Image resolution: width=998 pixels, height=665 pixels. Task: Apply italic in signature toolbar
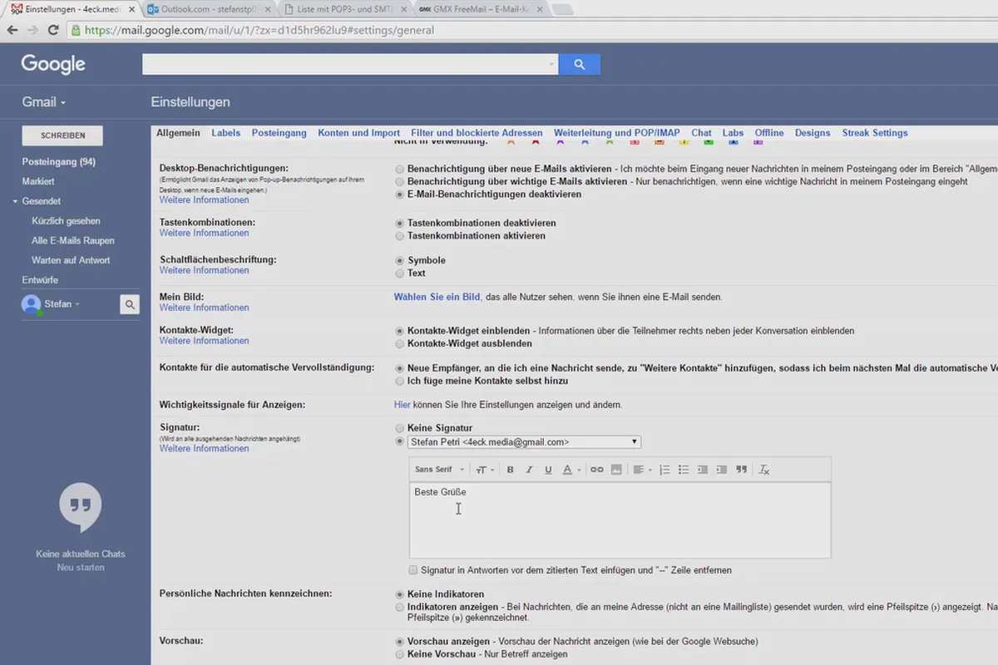click(529, 470)
